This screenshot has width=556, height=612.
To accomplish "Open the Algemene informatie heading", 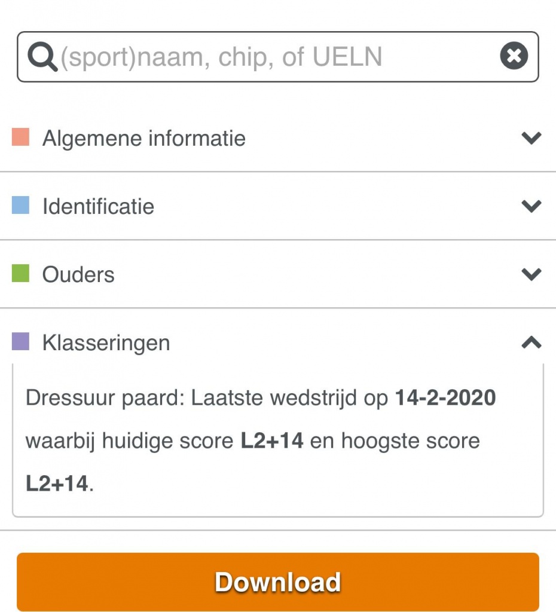I will click(x=144, y=138).
